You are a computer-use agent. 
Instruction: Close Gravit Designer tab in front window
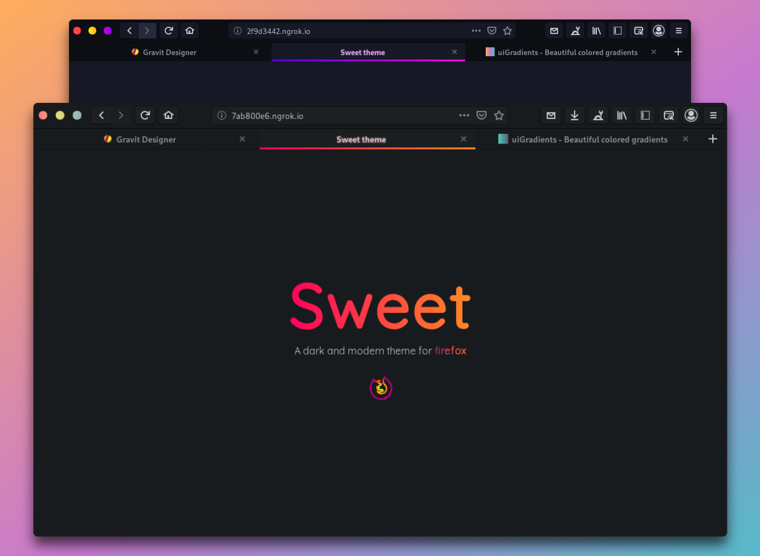click(x=242, y=139)
